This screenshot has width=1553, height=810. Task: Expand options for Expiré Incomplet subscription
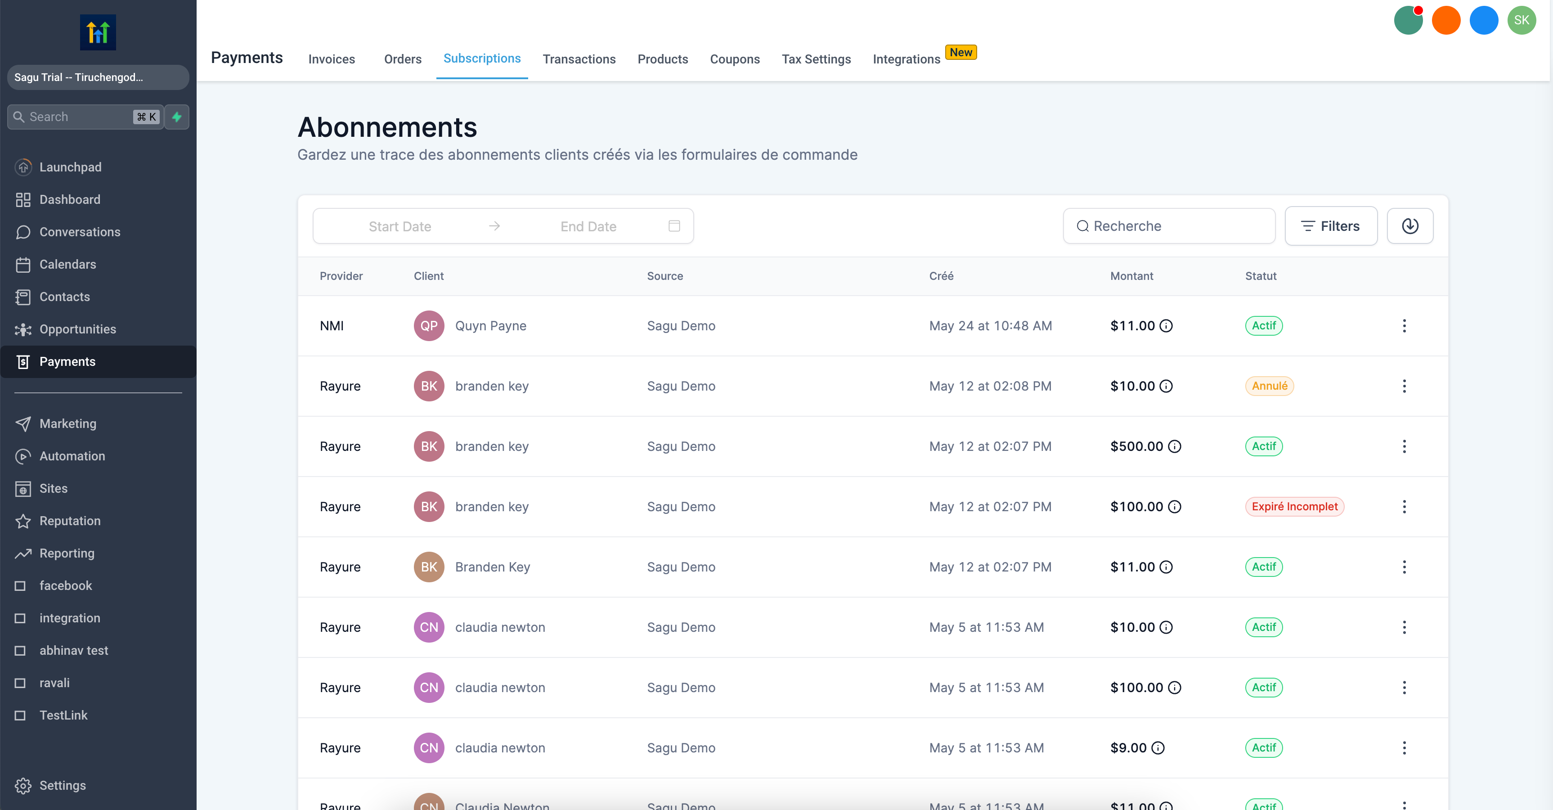click(1404, 507)
